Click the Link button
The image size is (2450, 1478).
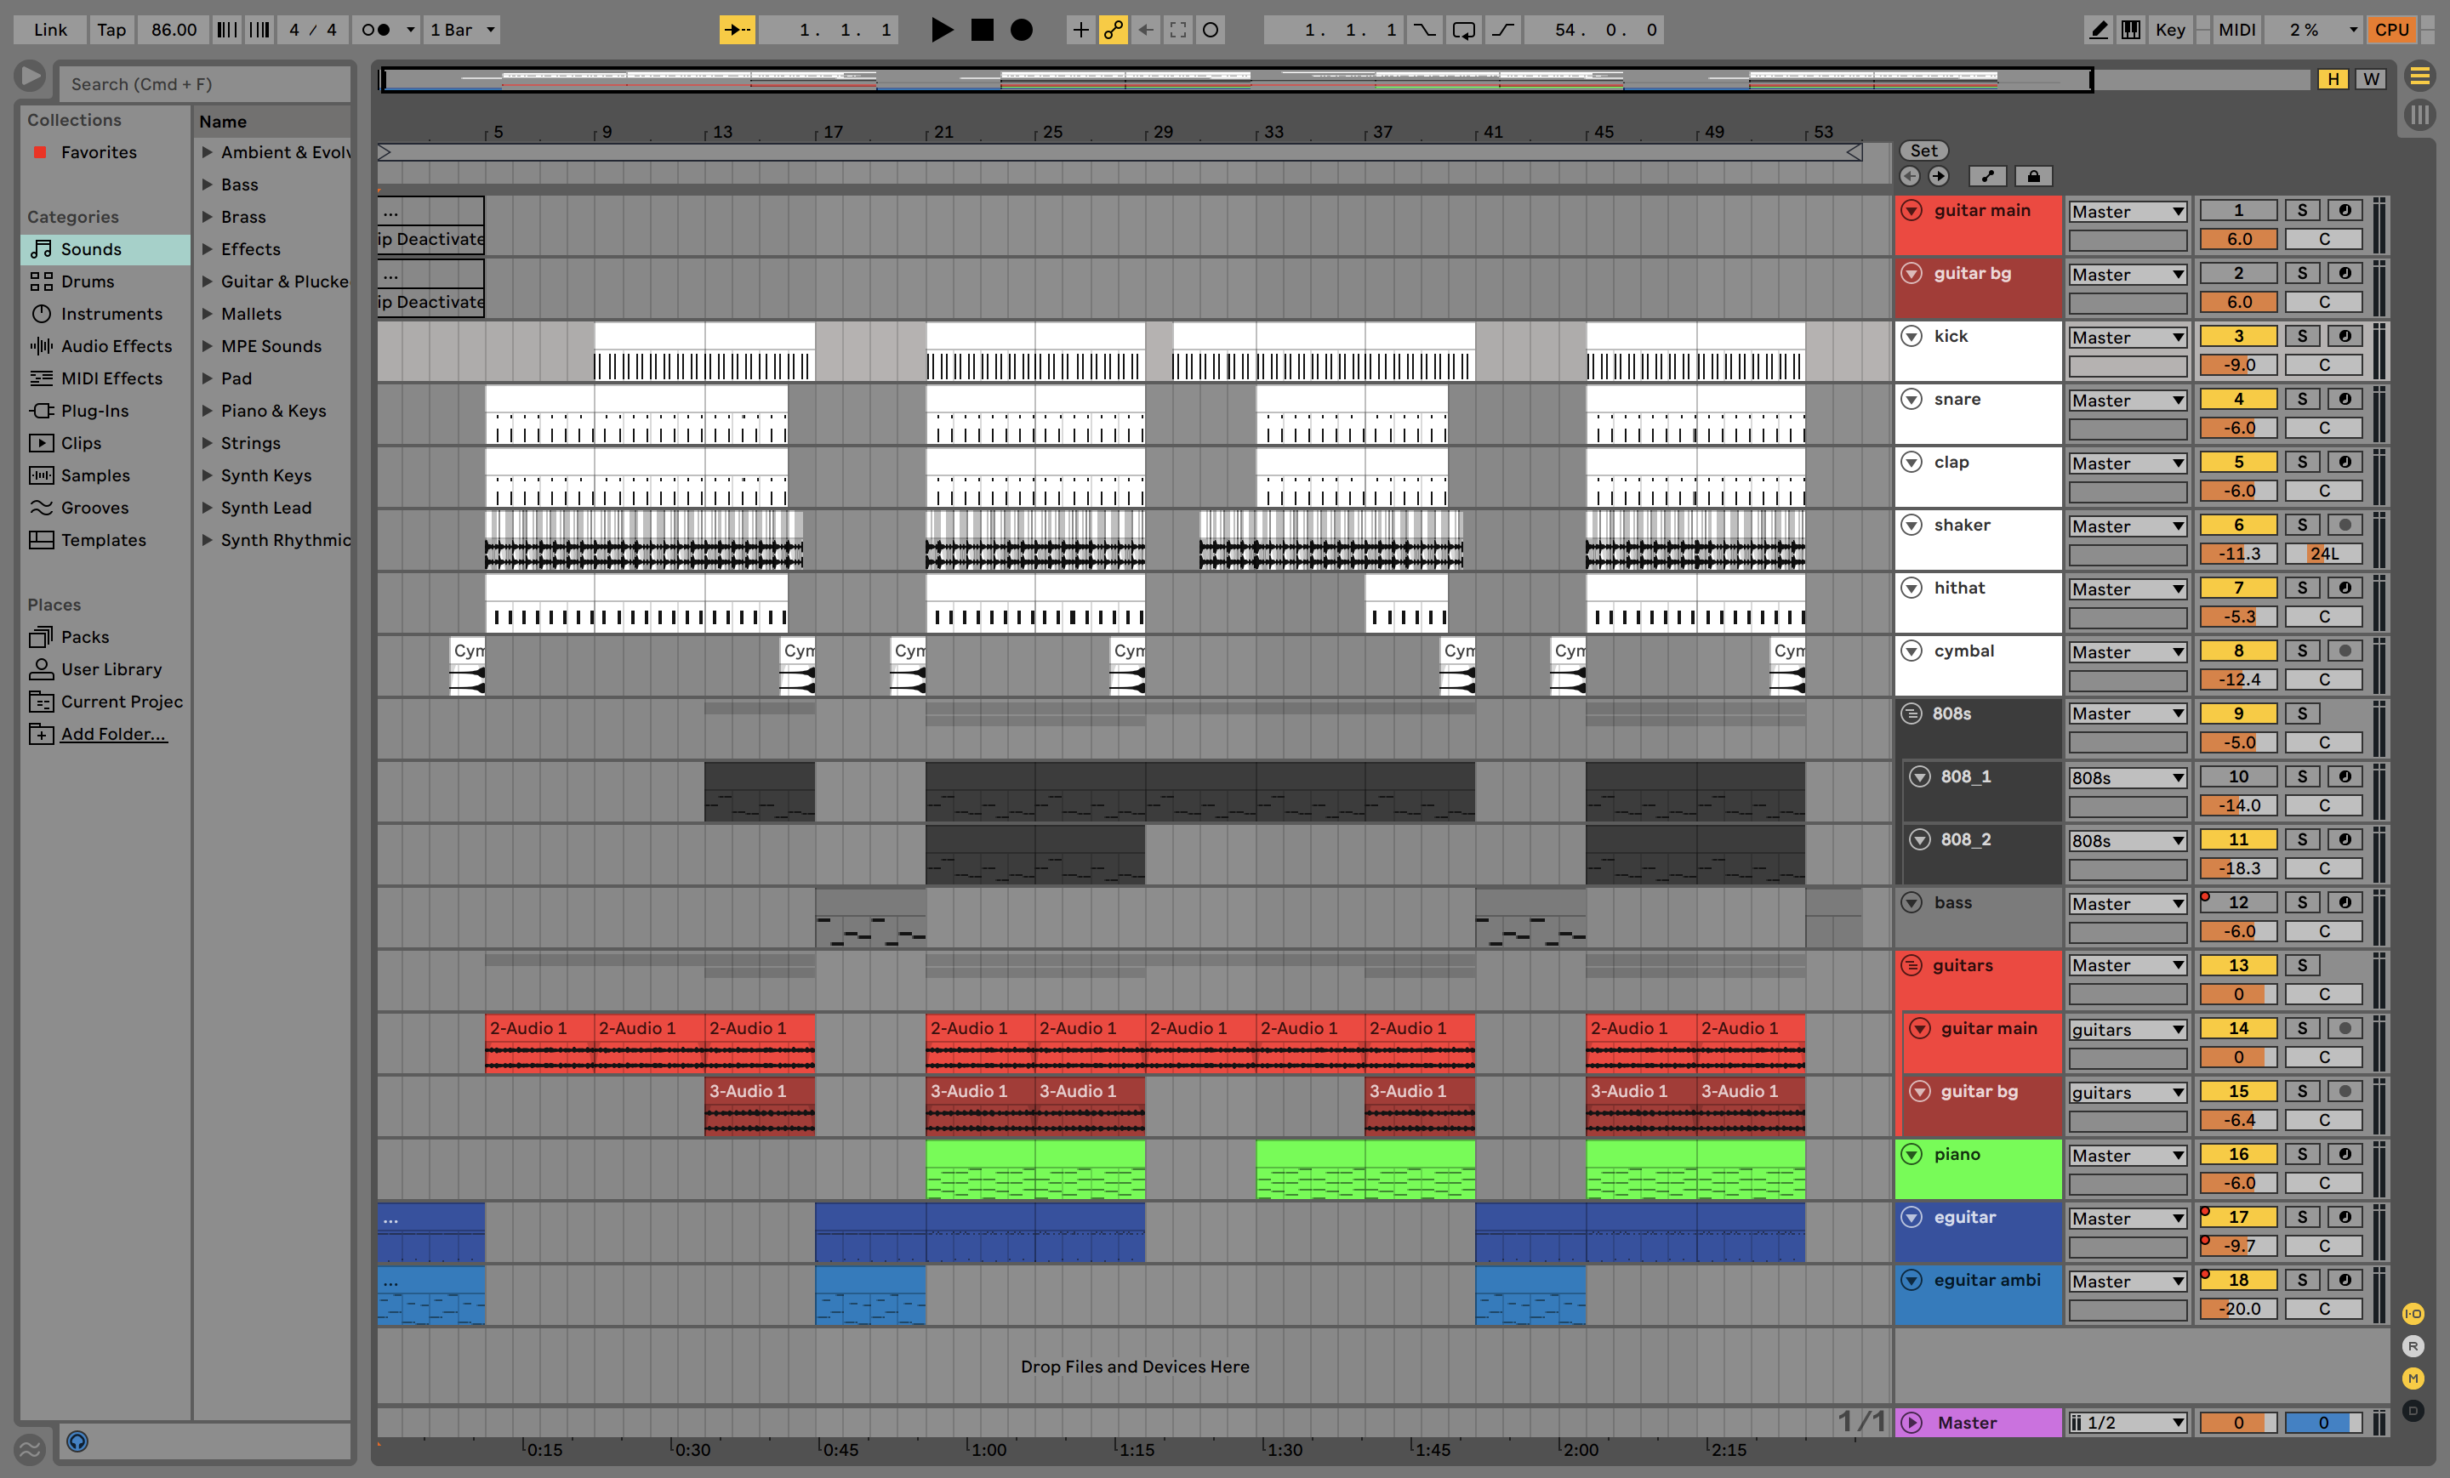pos(49,30)
